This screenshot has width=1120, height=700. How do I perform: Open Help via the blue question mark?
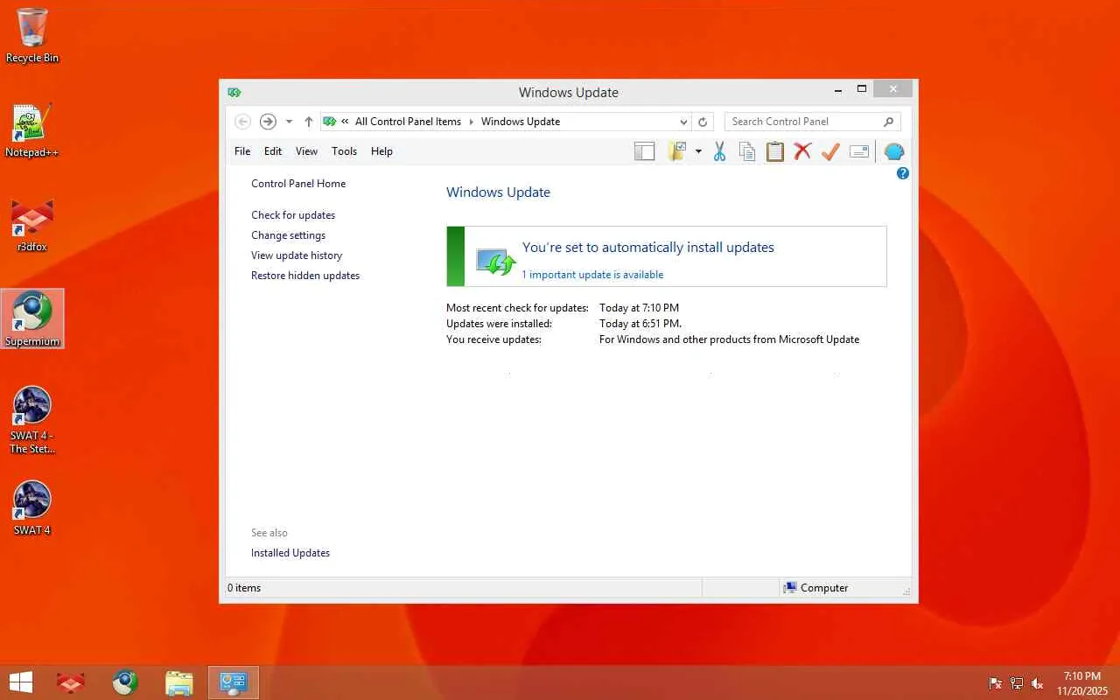point(903,173)
